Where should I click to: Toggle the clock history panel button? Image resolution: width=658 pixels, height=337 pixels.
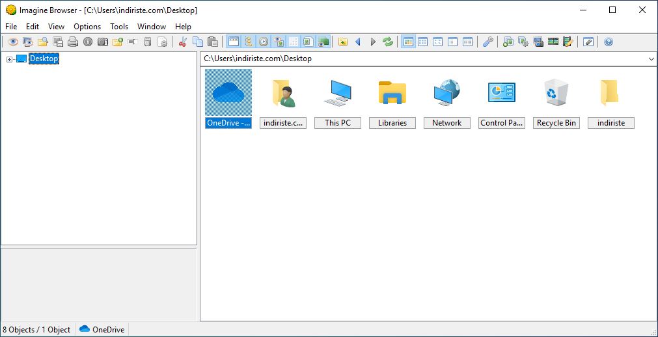pos(264,42)
